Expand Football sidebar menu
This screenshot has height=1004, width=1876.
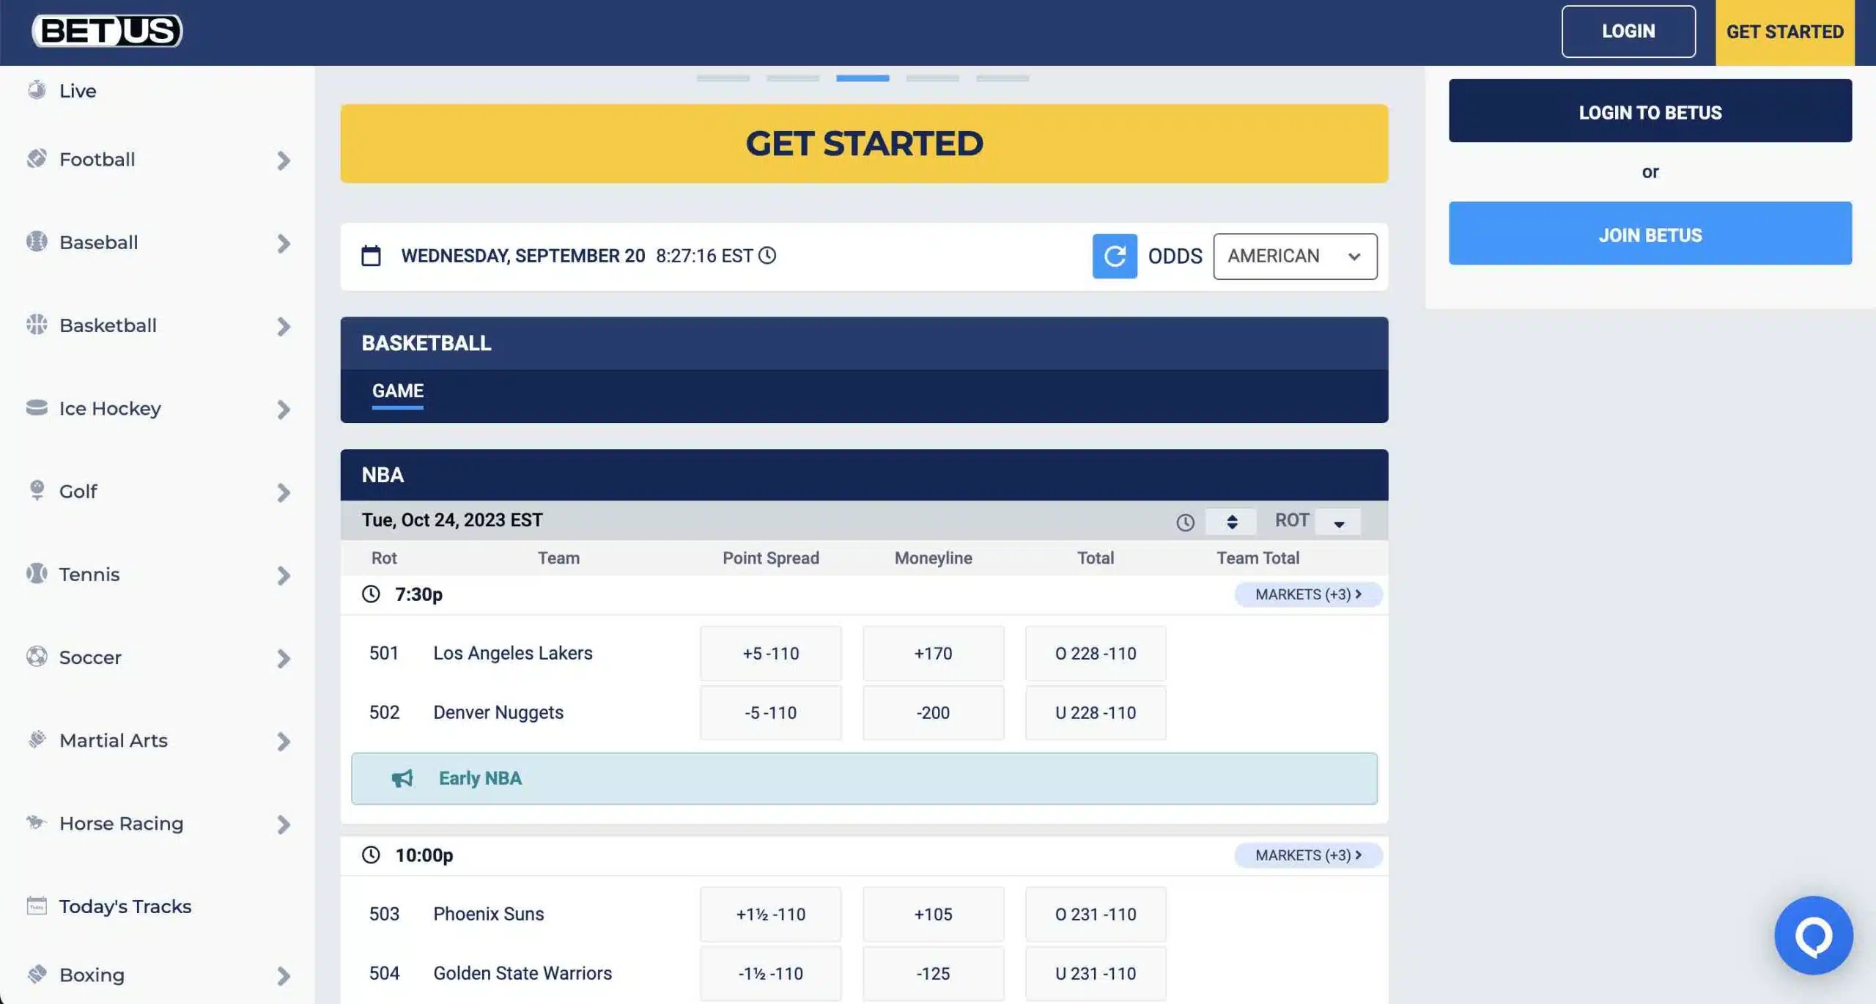click(281, 158)
